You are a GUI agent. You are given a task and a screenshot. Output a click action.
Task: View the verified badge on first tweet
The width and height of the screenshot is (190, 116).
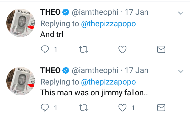pos(66,12)
